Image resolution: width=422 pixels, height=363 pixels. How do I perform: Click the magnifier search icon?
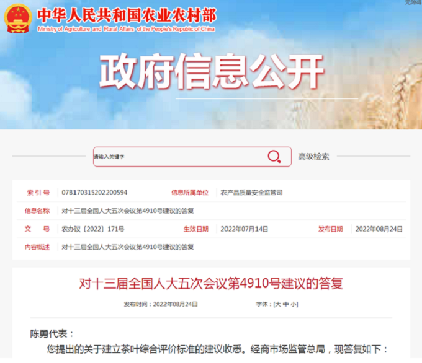tap(274, 156)
